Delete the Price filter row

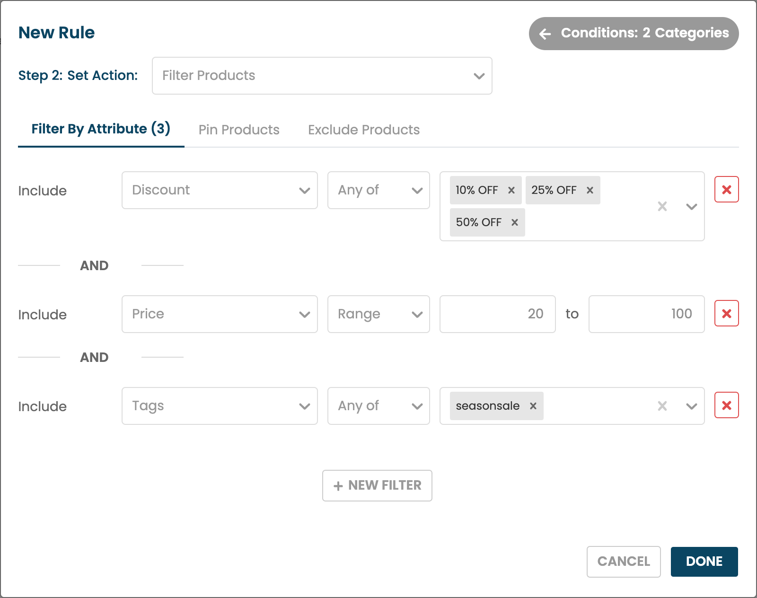(726, 314)
